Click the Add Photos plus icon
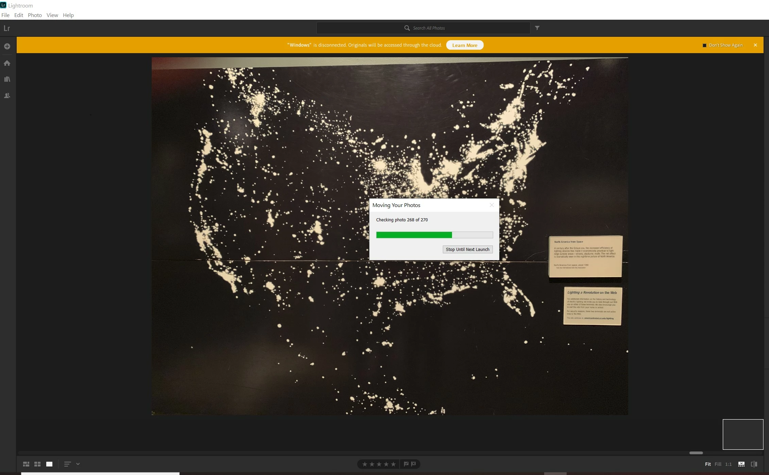Viewport: 769px width, 475px height. click(x=7, y=46)
